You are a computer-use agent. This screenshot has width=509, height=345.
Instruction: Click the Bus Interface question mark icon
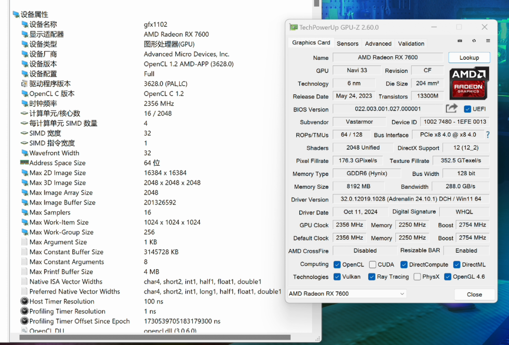click(x=488, y=135)
